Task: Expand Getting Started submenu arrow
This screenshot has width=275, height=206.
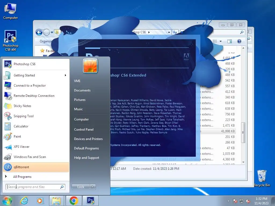Action: pyautogui.click(x=66, y=75)
